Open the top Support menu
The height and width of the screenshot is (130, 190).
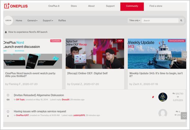click(110, 6)
